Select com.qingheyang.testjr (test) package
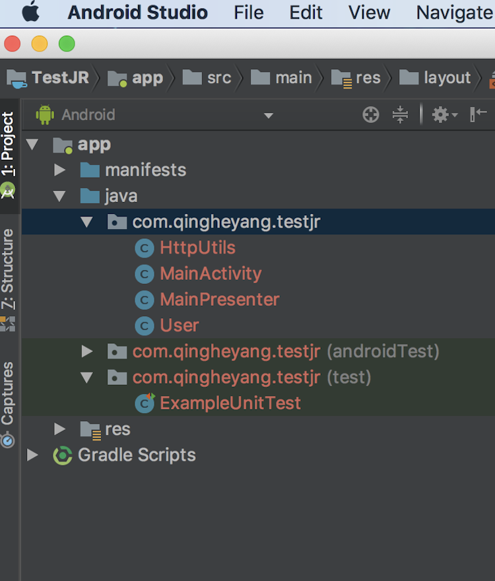 point(251,378)
